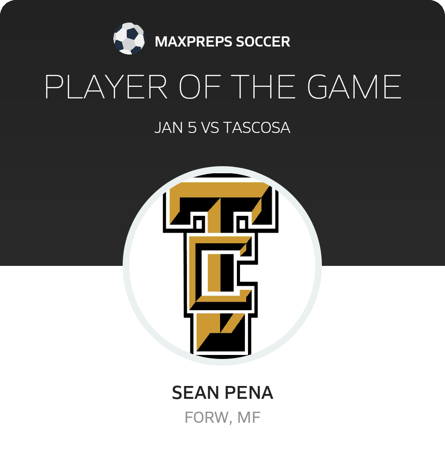Select the FORW position label
Viewport: 445px width, 452px height.
point(206,417)
